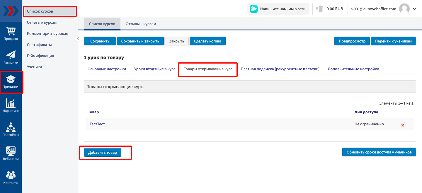The width and height of the screenshot is (422, 193).
Task: Click the AutoWebOffice logo in the top-left corner
Action: click(11, 11)
